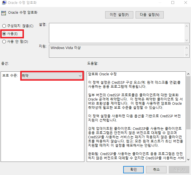
Task: Click the 지원 box scroll up arrow
Action: pos(186,48)
